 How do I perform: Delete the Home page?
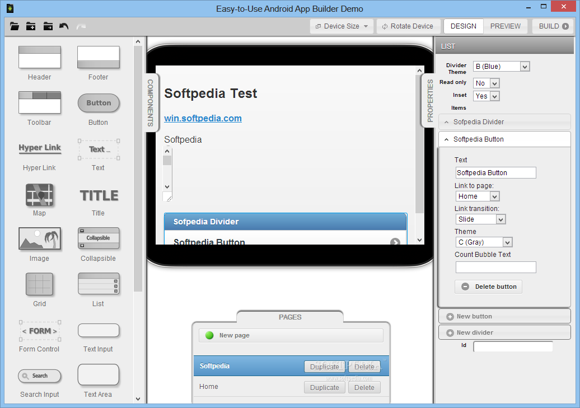coord(364,388)
